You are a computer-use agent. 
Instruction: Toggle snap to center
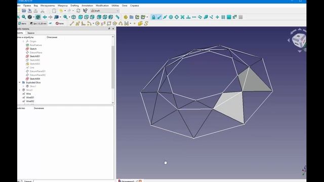tap(171, 17)
